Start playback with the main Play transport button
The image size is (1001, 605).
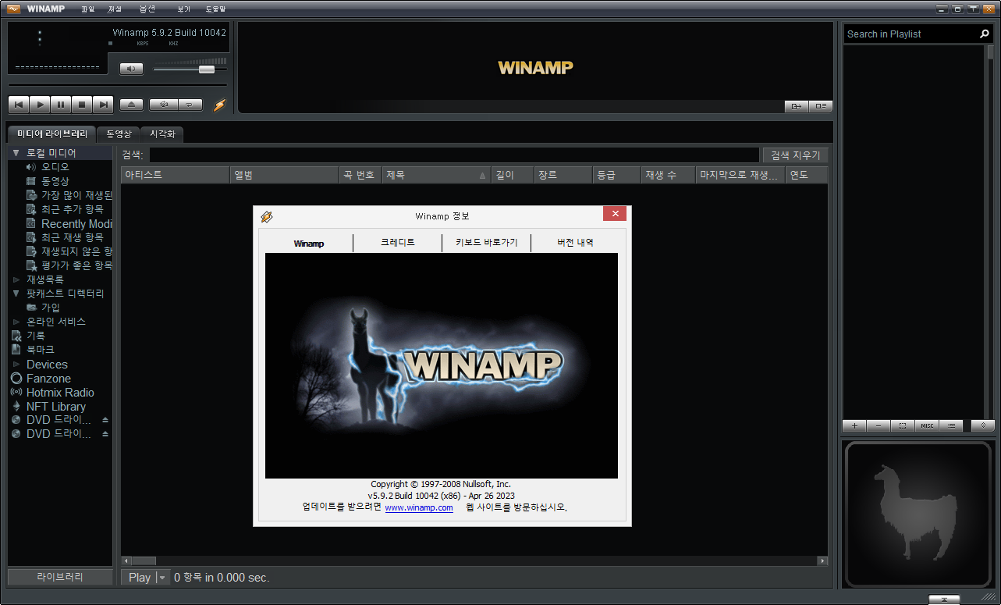pyautogui.click(x=40, y=105)
